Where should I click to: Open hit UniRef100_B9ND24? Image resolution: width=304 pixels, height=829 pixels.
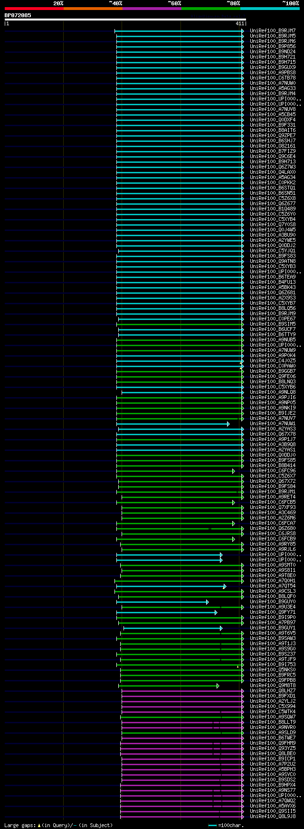273,52
